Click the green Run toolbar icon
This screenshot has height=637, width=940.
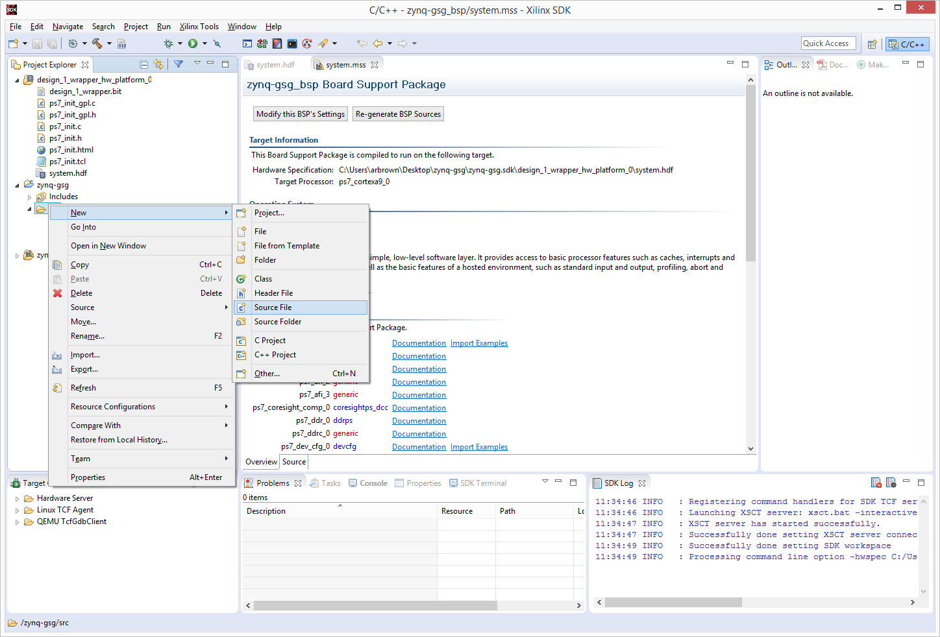(193, 43)
